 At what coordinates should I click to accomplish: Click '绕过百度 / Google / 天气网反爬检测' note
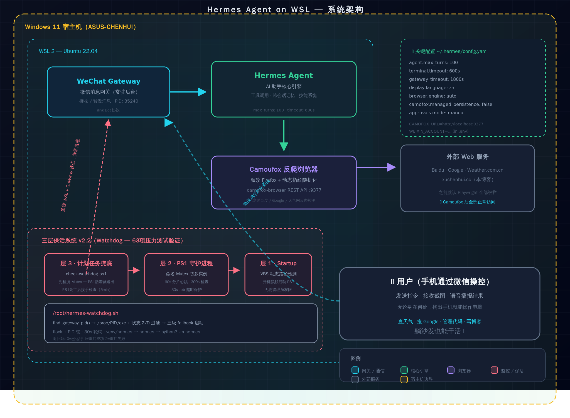pos(284,201)
